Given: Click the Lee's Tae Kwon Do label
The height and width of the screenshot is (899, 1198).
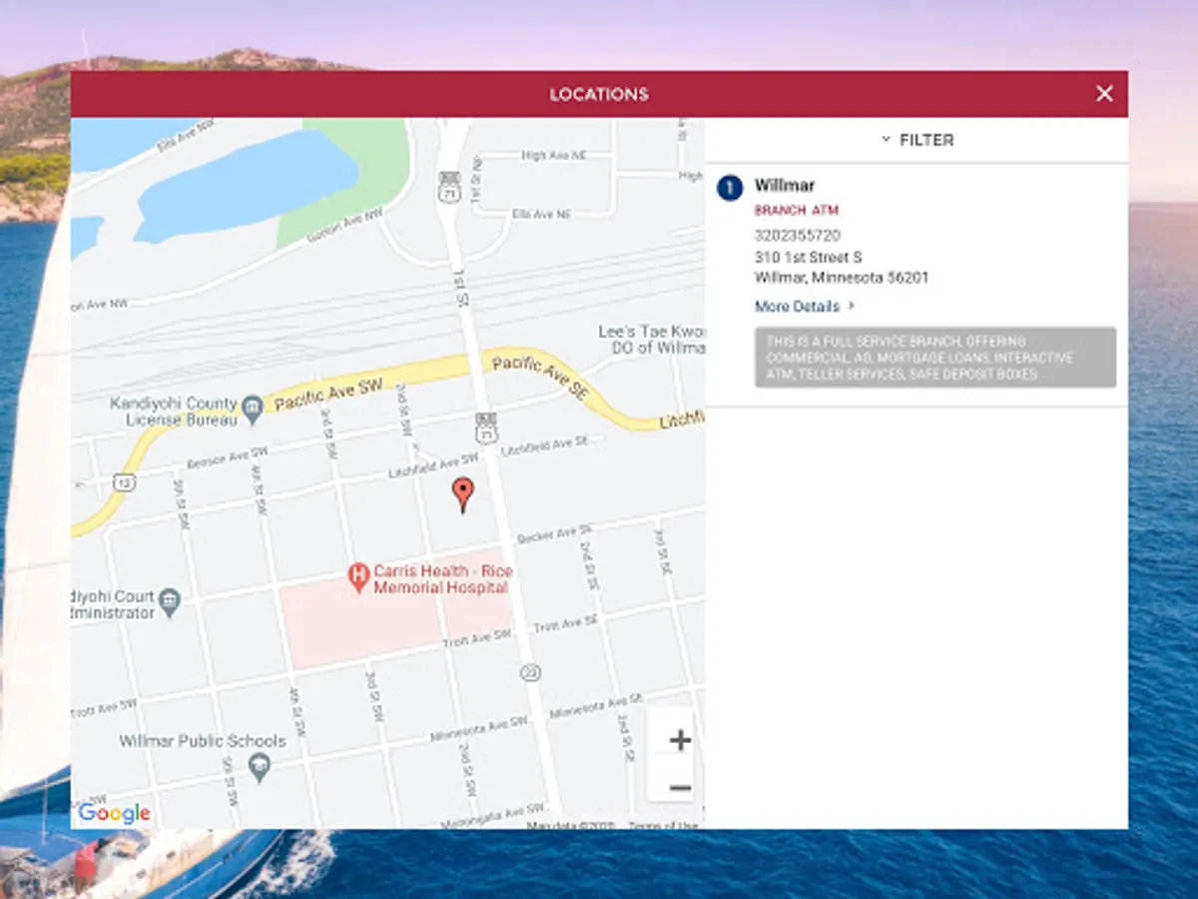Looking at the screenshot, I should (652, 340).
